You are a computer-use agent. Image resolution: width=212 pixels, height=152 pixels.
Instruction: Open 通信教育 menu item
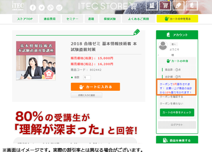[x=50, y=19]
